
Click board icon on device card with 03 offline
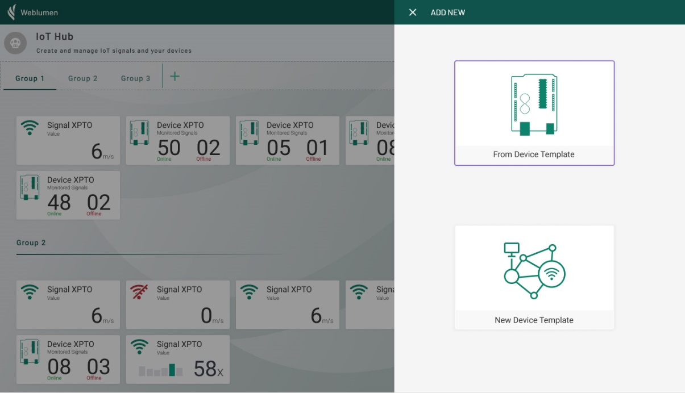point(30,352)
